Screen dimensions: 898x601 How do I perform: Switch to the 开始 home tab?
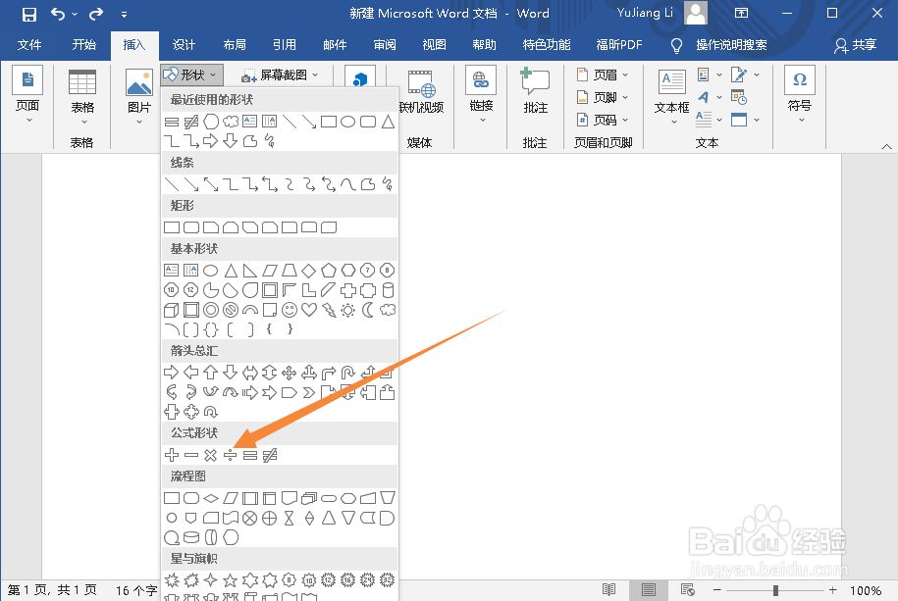pos(84,45)
